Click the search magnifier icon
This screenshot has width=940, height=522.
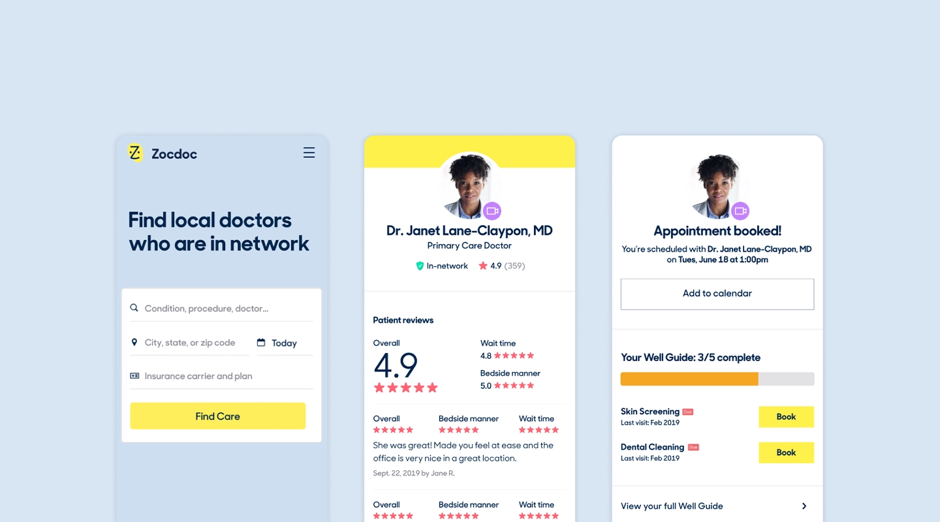point(134,308)
